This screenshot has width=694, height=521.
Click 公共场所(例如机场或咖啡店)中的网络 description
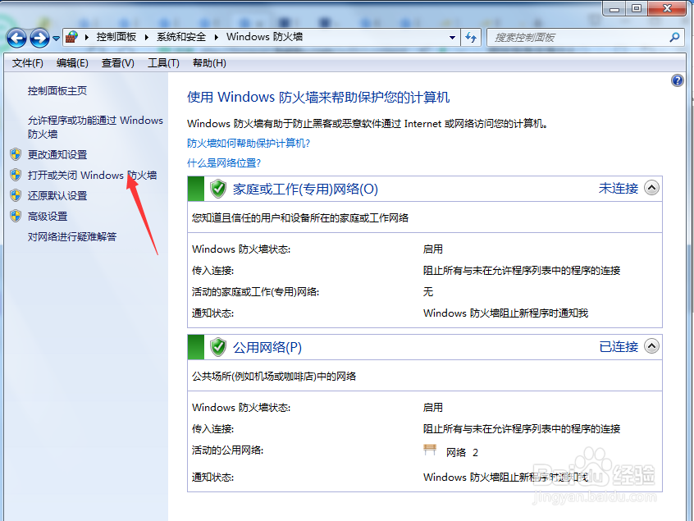tap(274, 377)
